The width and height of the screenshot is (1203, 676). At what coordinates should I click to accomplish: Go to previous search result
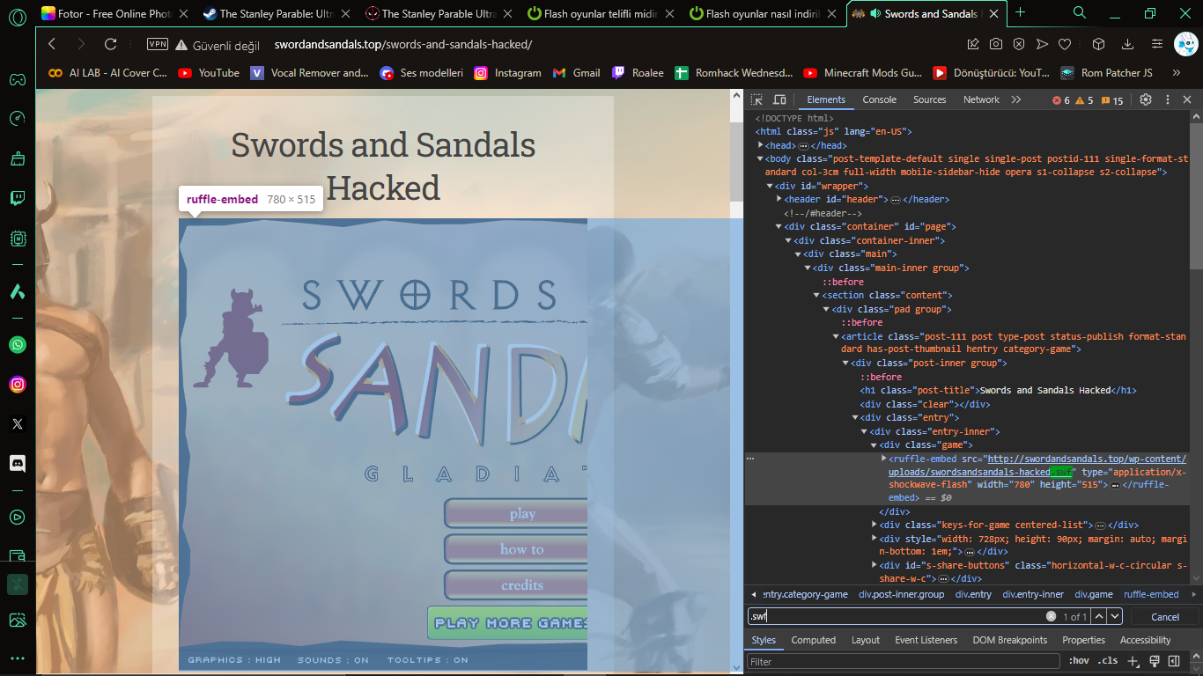(x=1100, y=616)
